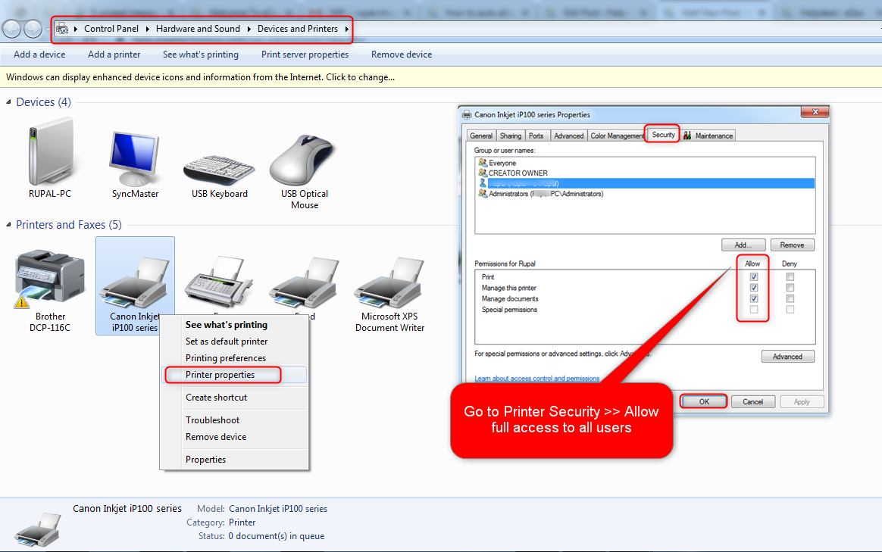Open the arrow dropdown after Control Panel
882x552 pixels.
[x=147, y=29]
